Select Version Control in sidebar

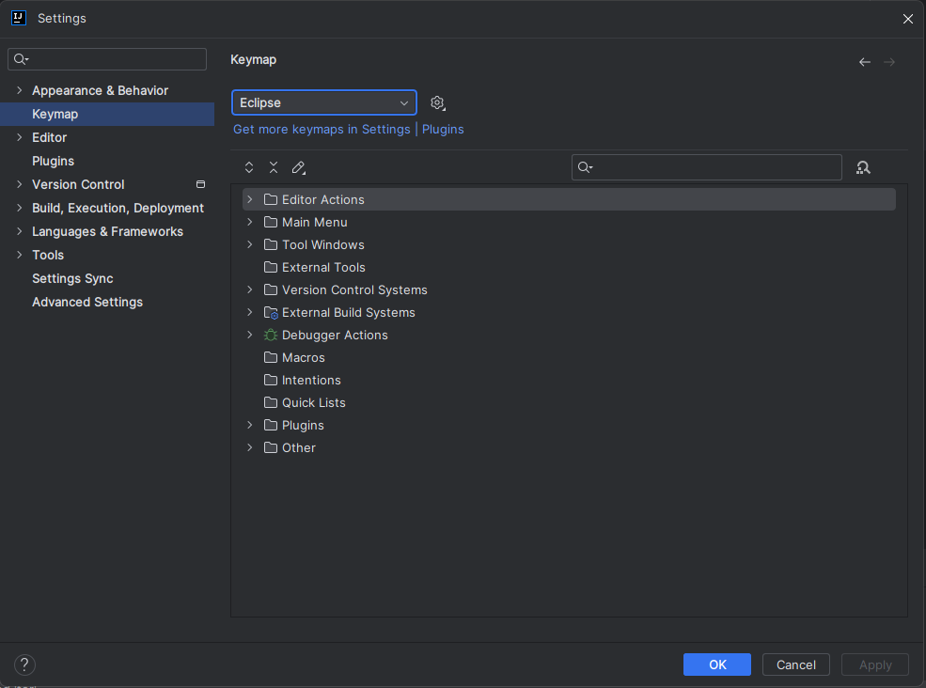pyautogui.click(x=107, y=184)
